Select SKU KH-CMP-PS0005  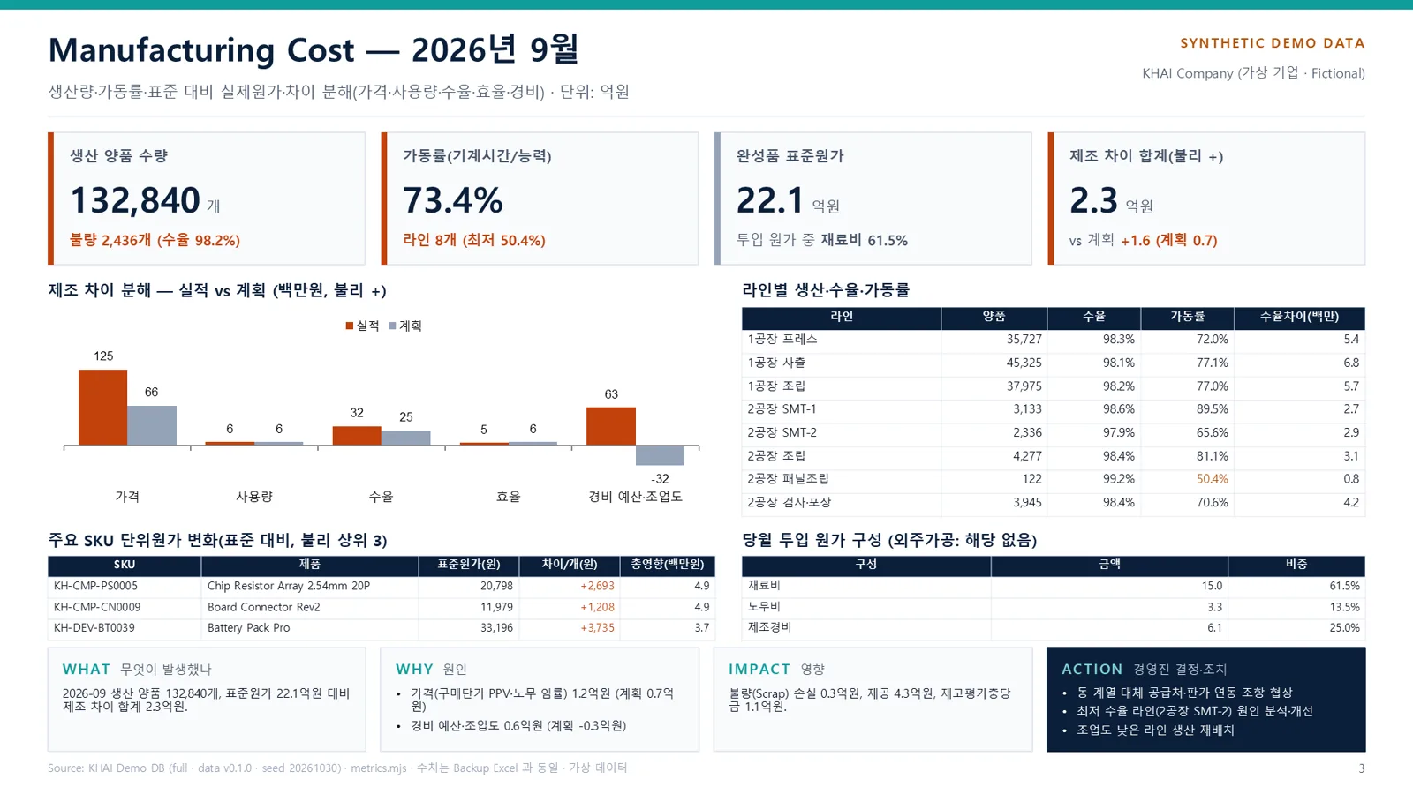pos(95,586)
